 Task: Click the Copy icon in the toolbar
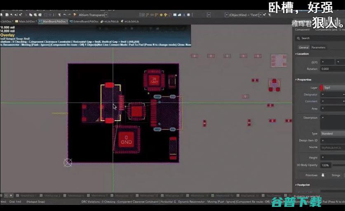(x=31, y=15)
